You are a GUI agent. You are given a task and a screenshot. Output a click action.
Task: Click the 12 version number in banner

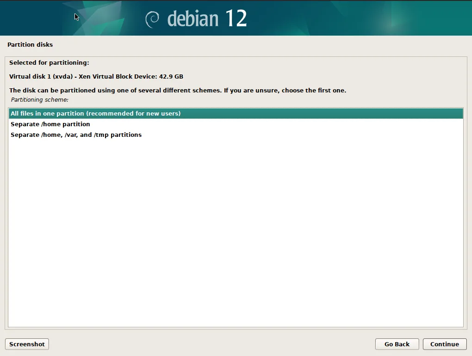pyautogui.click(x=236, y=18)
